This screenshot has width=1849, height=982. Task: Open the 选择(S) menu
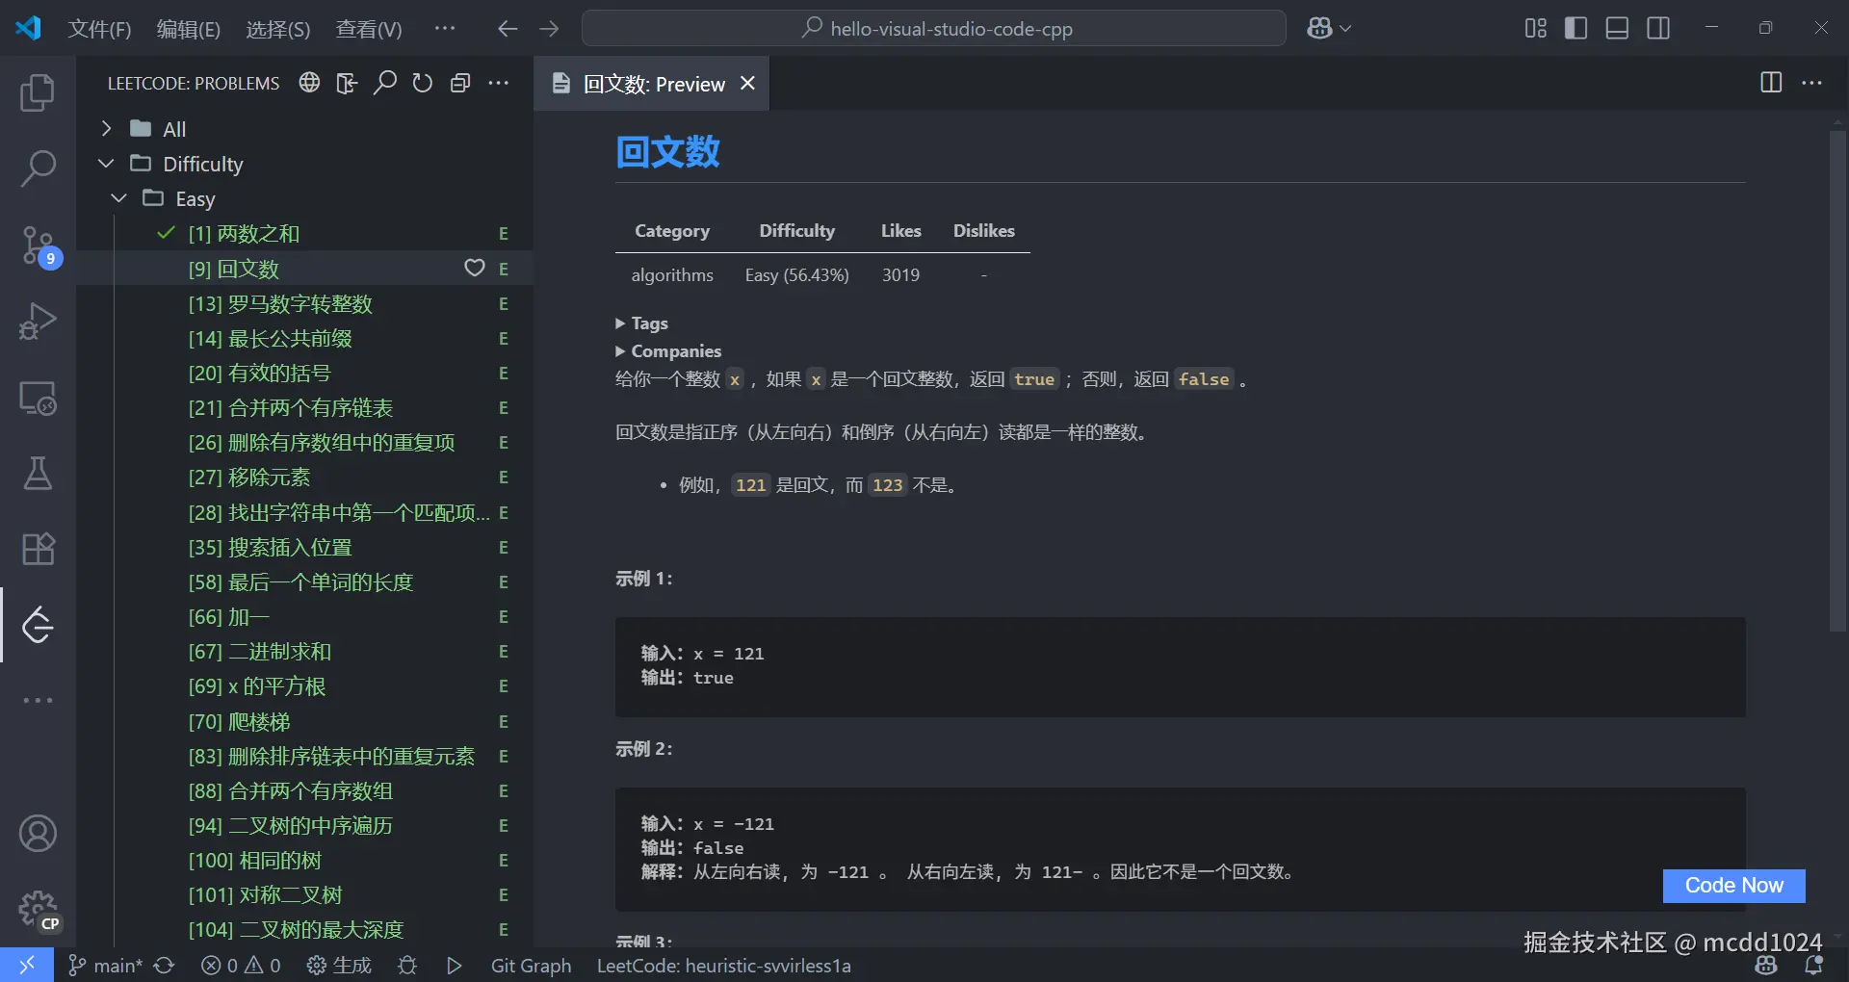tap(278, 29)
